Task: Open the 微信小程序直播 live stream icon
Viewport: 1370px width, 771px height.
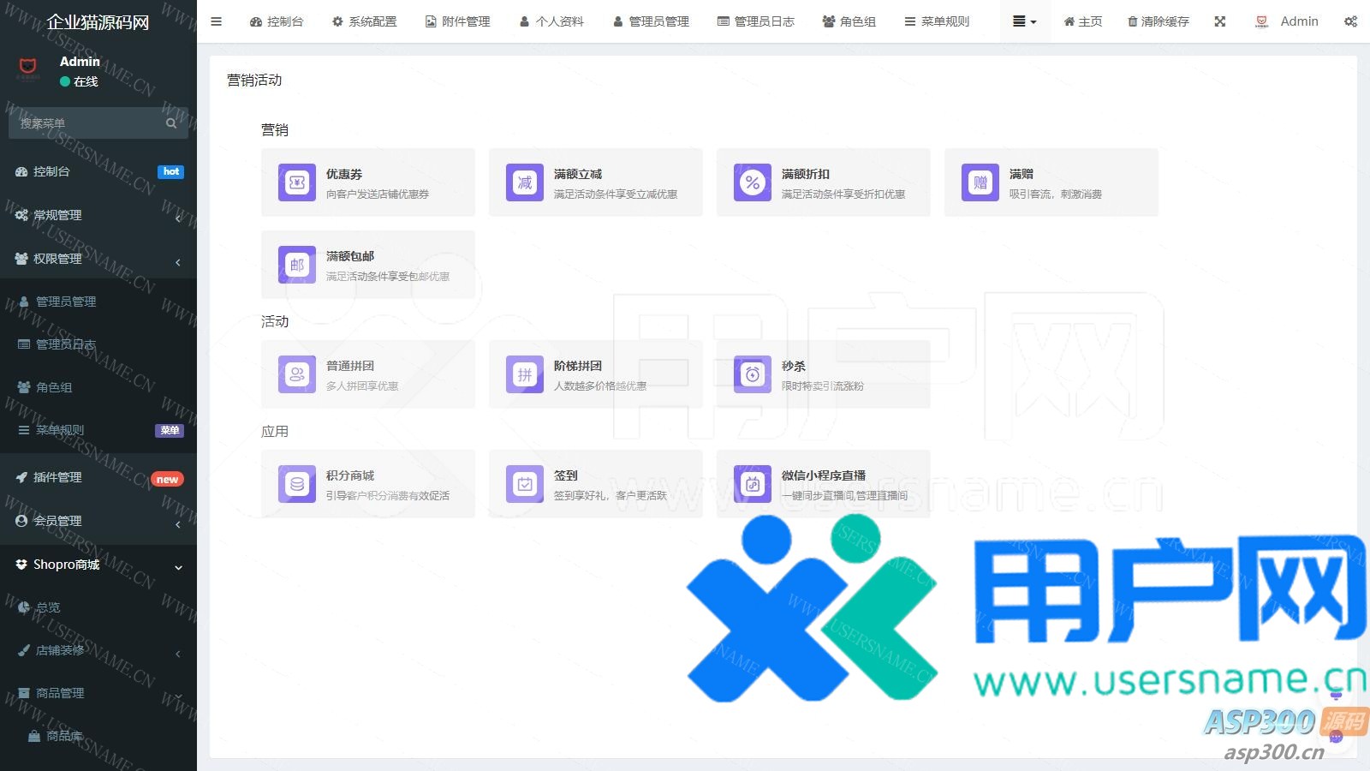Action: point(753,484)
